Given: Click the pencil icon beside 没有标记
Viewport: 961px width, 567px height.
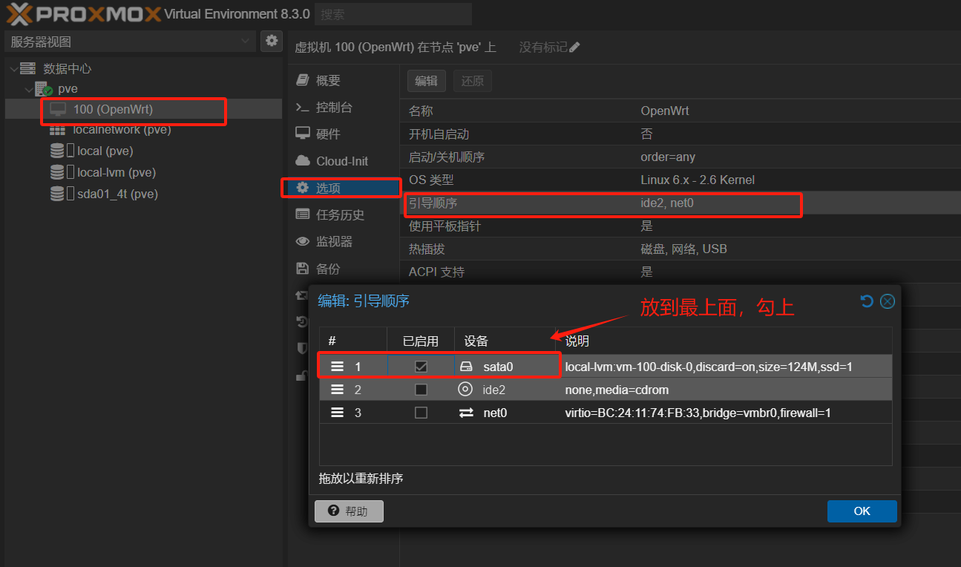Looking at the screenshot, I should pyautogui.click(x=574, y=47).
